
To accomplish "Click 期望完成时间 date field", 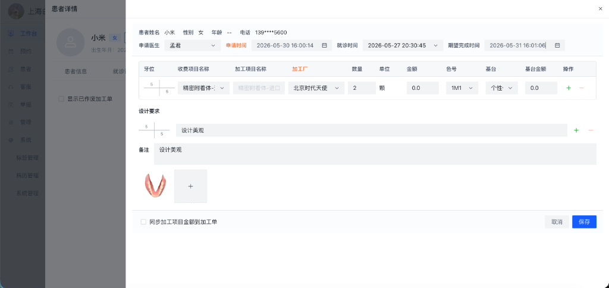I will tap(525, 45).
